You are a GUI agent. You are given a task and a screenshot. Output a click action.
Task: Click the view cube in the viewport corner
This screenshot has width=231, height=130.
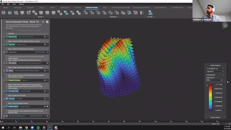[x=225, y=25]
